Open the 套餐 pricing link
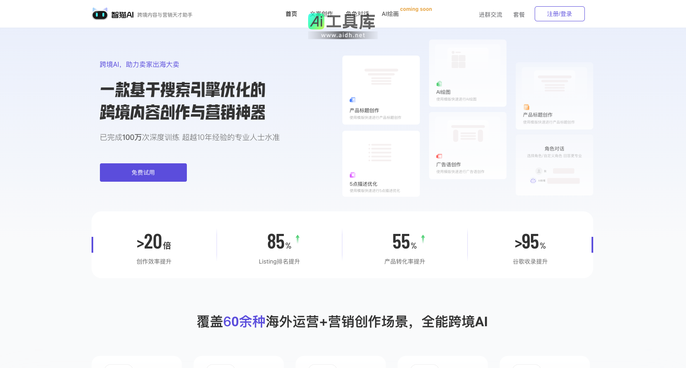The width and height of the screenshot is (686, 368). click(519, 15)
